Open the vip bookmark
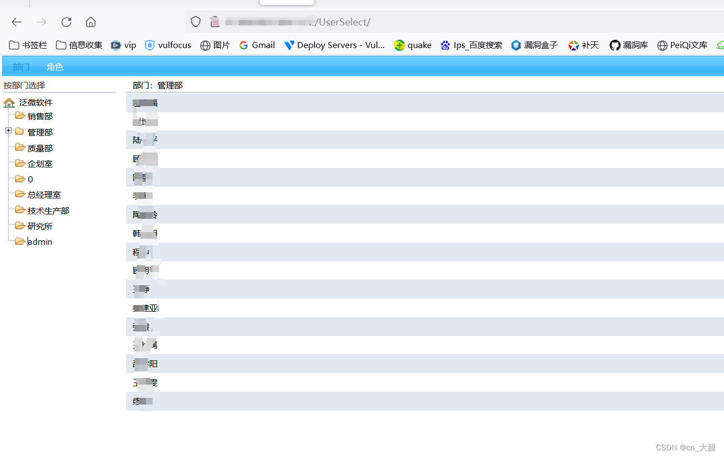 click(x=123, y=45)
